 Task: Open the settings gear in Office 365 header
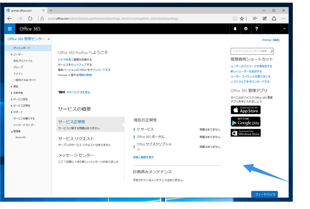click(x=246, y=29)
